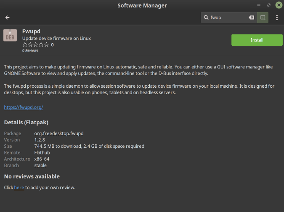
Task: Click the five-star rating row
Action: 35,44
